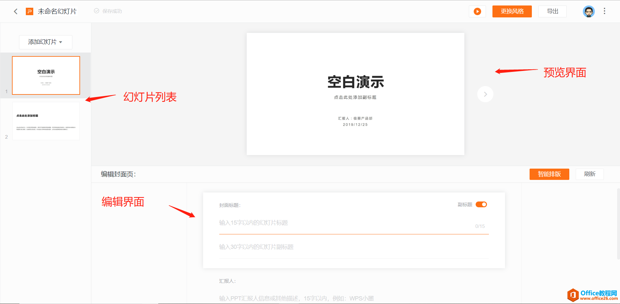Click the next-slide arrow on the preview

point(485,94)
